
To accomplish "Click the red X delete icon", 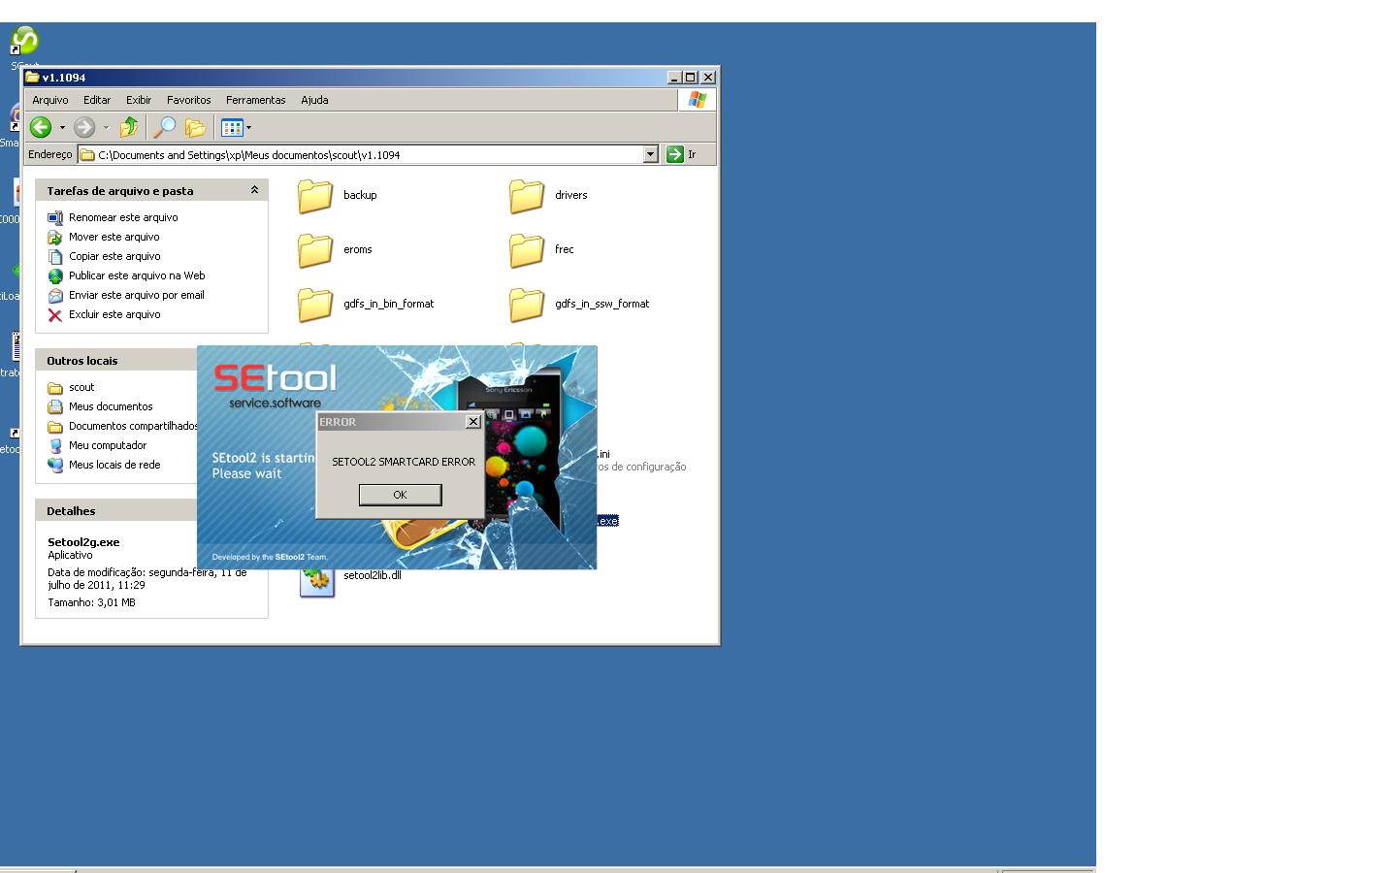I will (55, 314).
